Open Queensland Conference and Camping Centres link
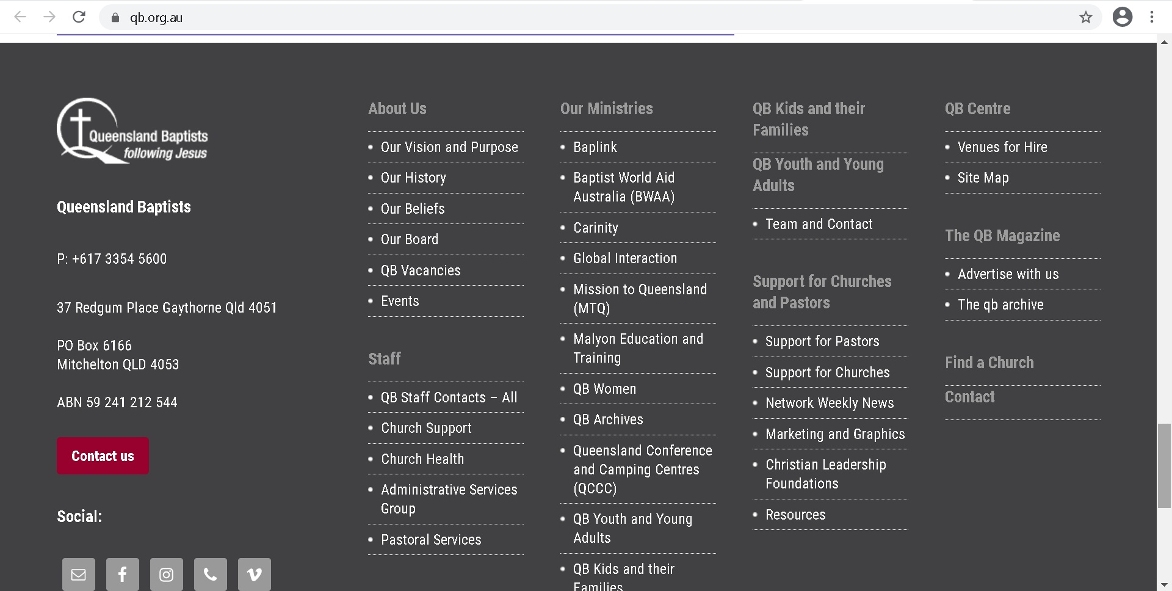Screen dimensions: 1172x591 point(642,470)
